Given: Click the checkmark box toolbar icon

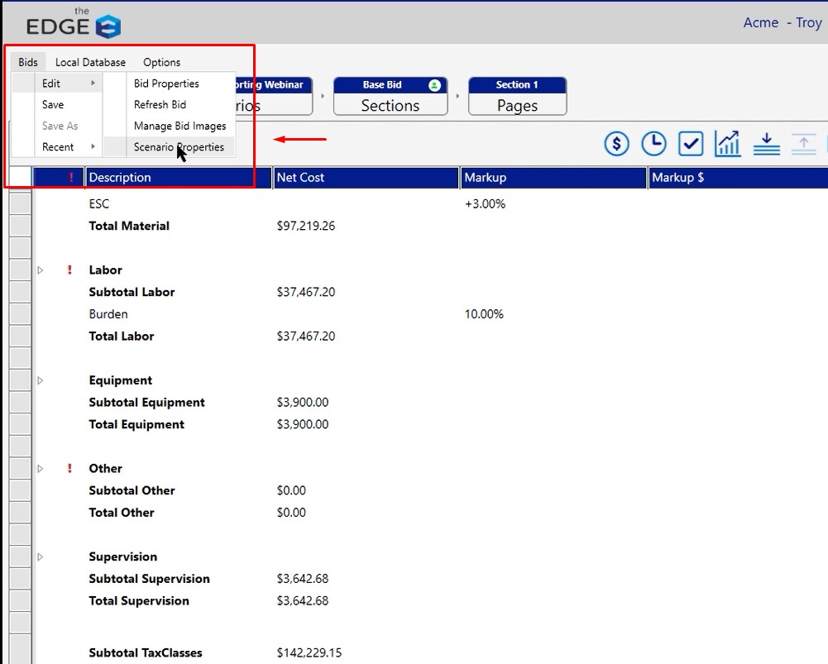Looking at the screenshot, I should pyautogui.click(x=691, y=144).
